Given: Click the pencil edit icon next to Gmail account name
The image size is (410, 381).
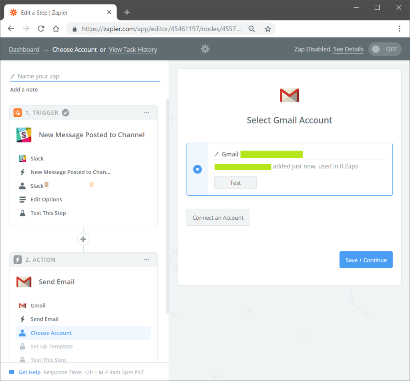Looking at the screenshot, I should [217, 154].
